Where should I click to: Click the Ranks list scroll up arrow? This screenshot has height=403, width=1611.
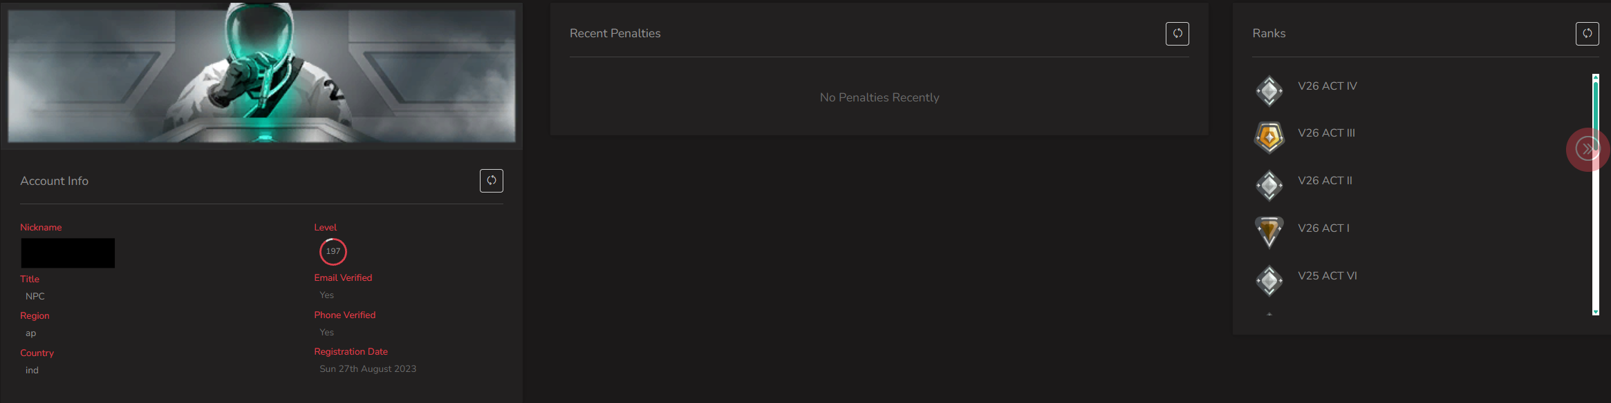(x=1596, y=77)
